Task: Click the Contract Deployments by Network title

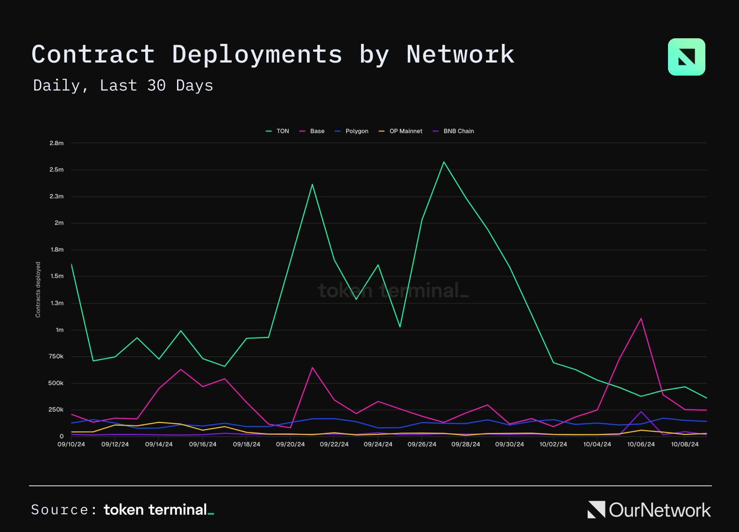Action: (273, 55)
